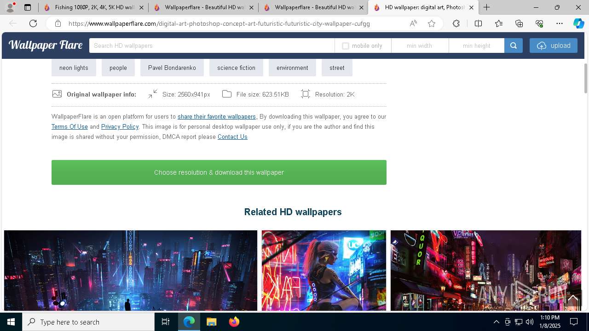Open File Explorer from taskbar
Viewport: 589px width, 331px height.
pyautogui.click(x=212, y=322)
